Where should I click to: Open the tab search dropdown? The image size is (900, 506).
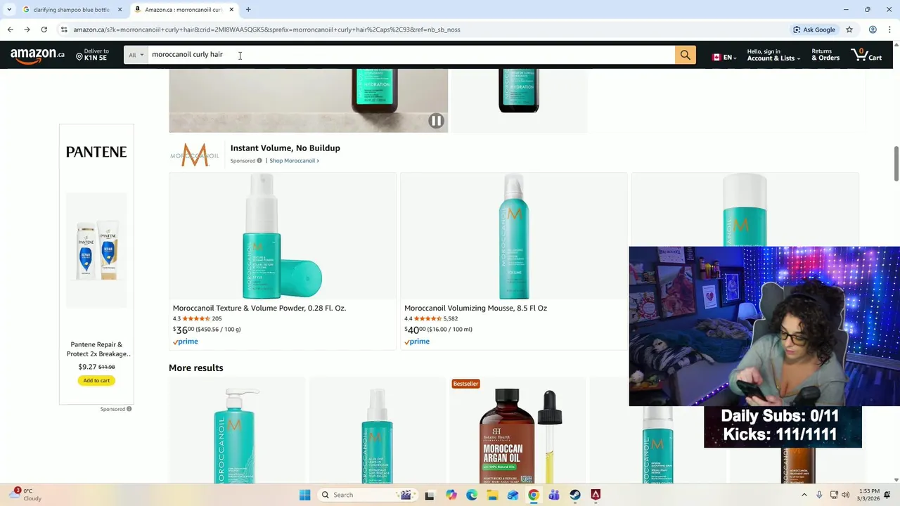click(x=8, y=10)
